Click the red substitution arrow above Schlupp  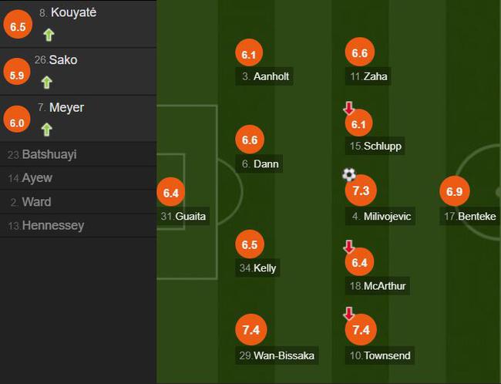(x=348, y=108)
